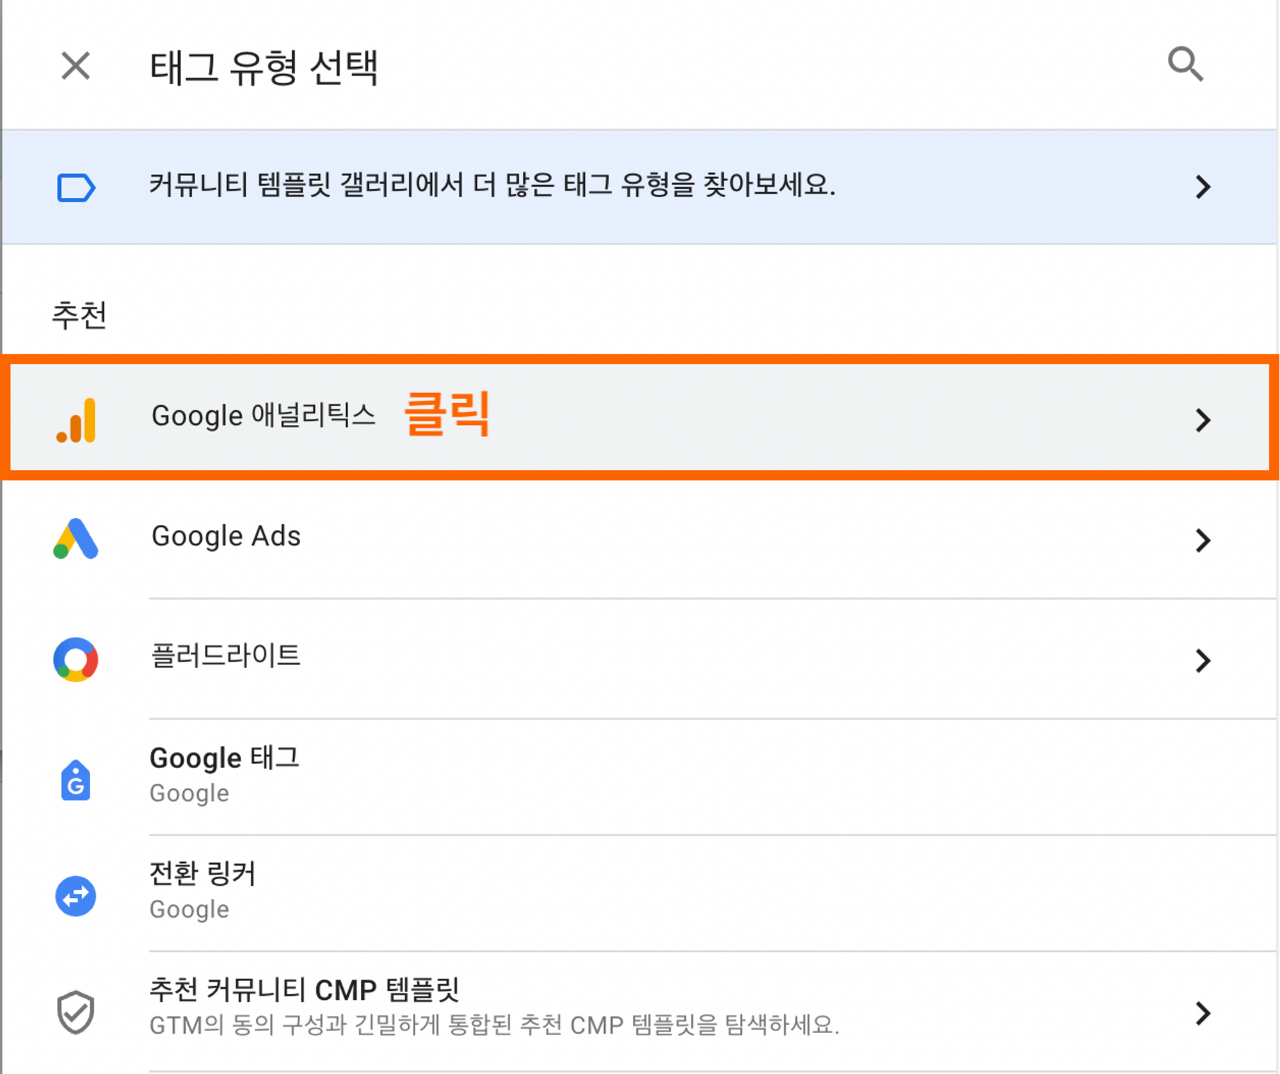Click the Floodlight ring icon

(76, 659)
